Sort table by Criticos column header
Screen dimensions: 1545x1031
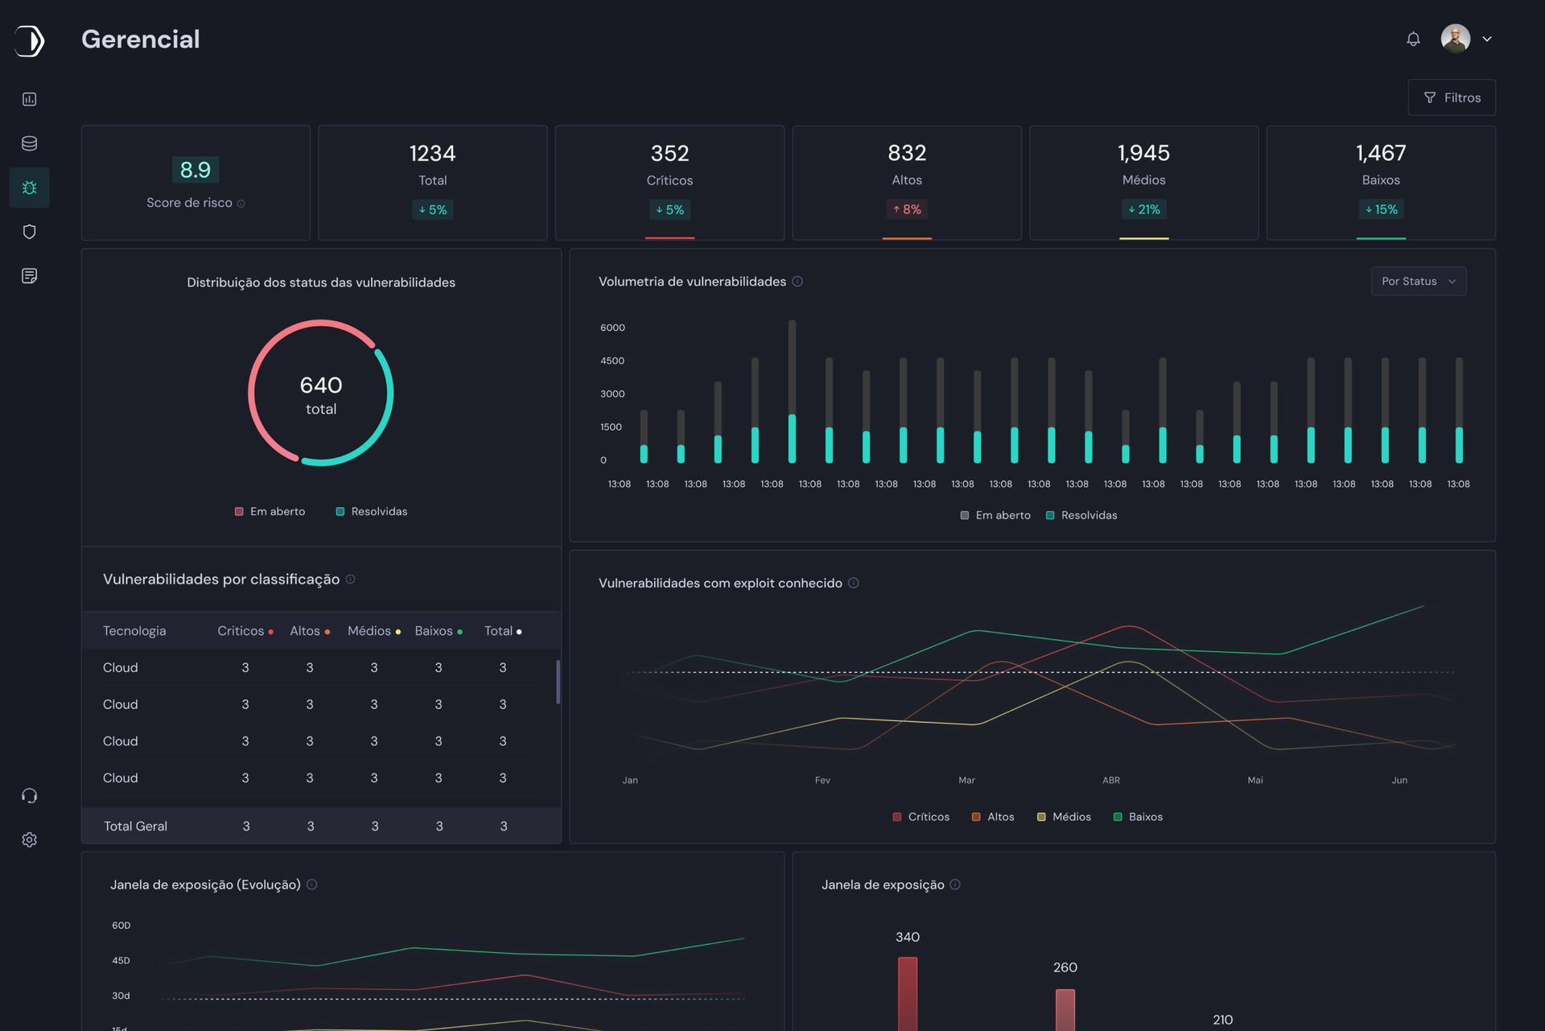click(x=241, y=631)
